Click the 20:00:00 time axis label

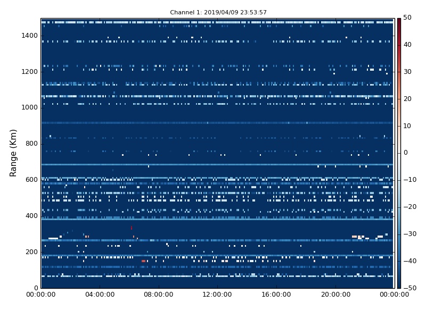[335, 295]
